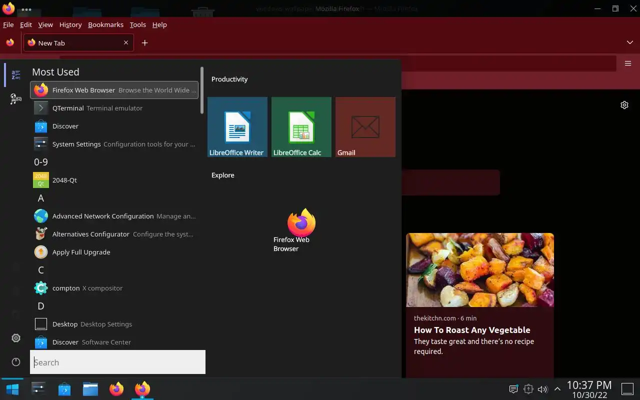
Task: Click the updates tray icon
Action: pos(528,389)
